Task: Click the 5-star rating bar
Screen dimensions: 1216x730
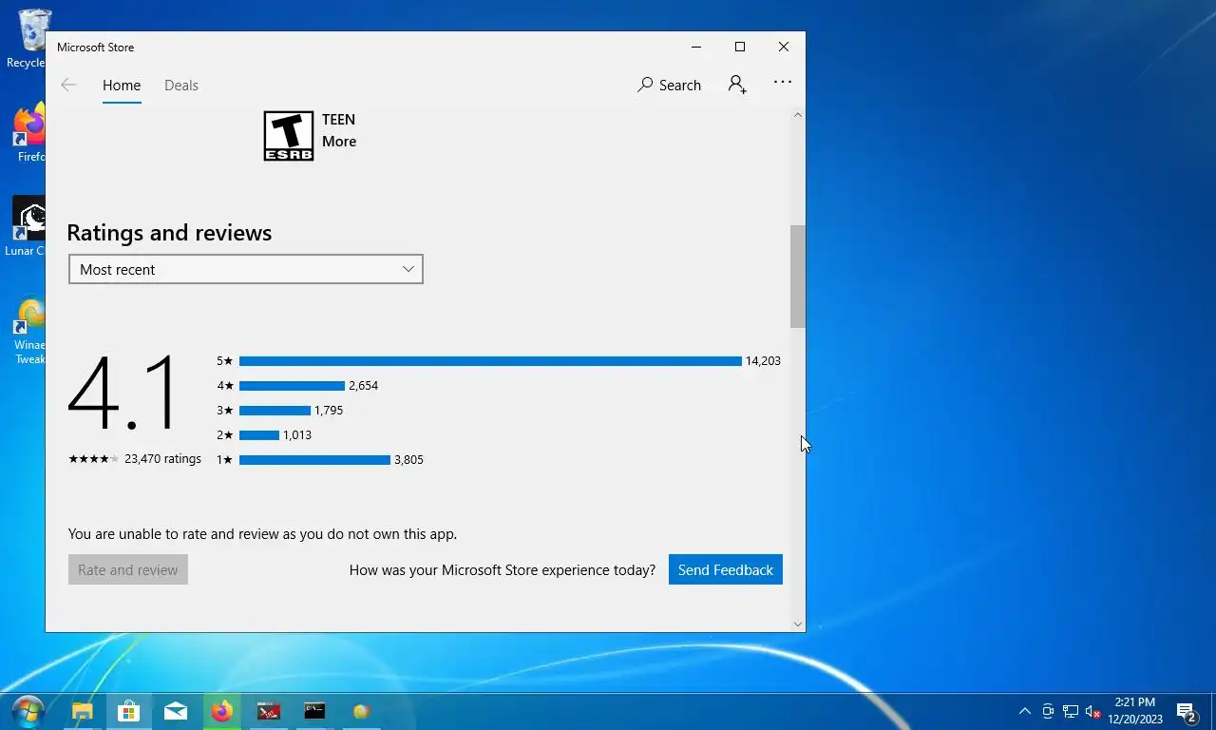Action: tap(490, 361)
